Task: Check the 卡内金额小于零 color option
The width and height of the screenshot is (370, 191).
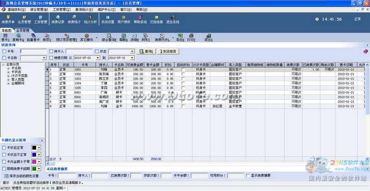Action: point(4,162)
